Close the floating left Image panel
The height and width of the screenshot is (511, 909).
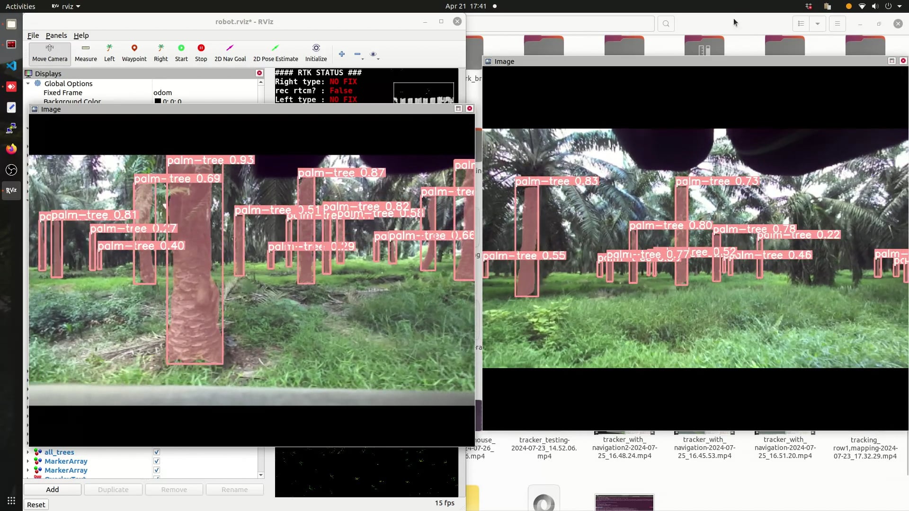click(x=470, y=109)
